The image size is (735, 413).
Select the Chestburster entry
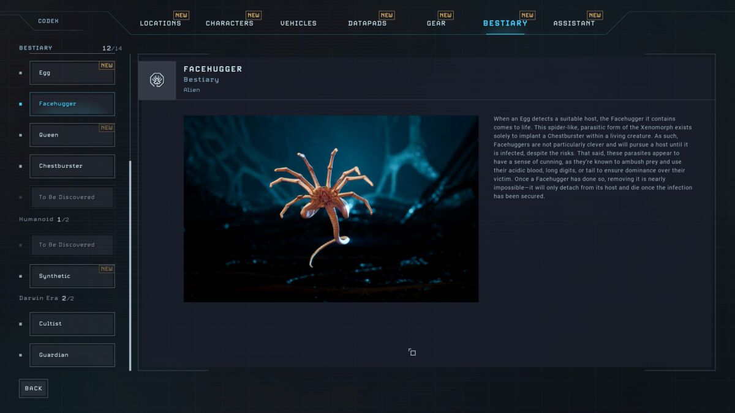click(72, 166)
